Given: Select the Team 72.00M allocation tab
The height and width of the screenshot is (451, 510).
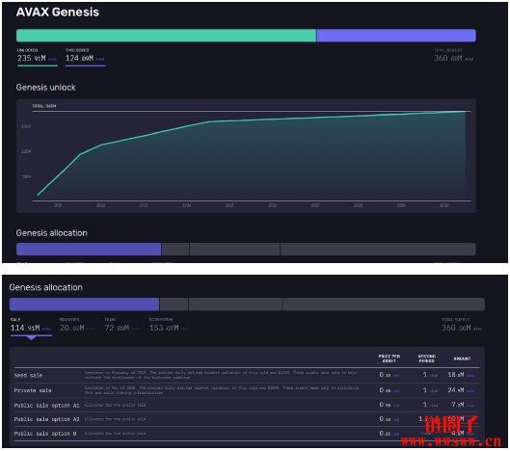Looking at the screenshot, I should 122,326.
